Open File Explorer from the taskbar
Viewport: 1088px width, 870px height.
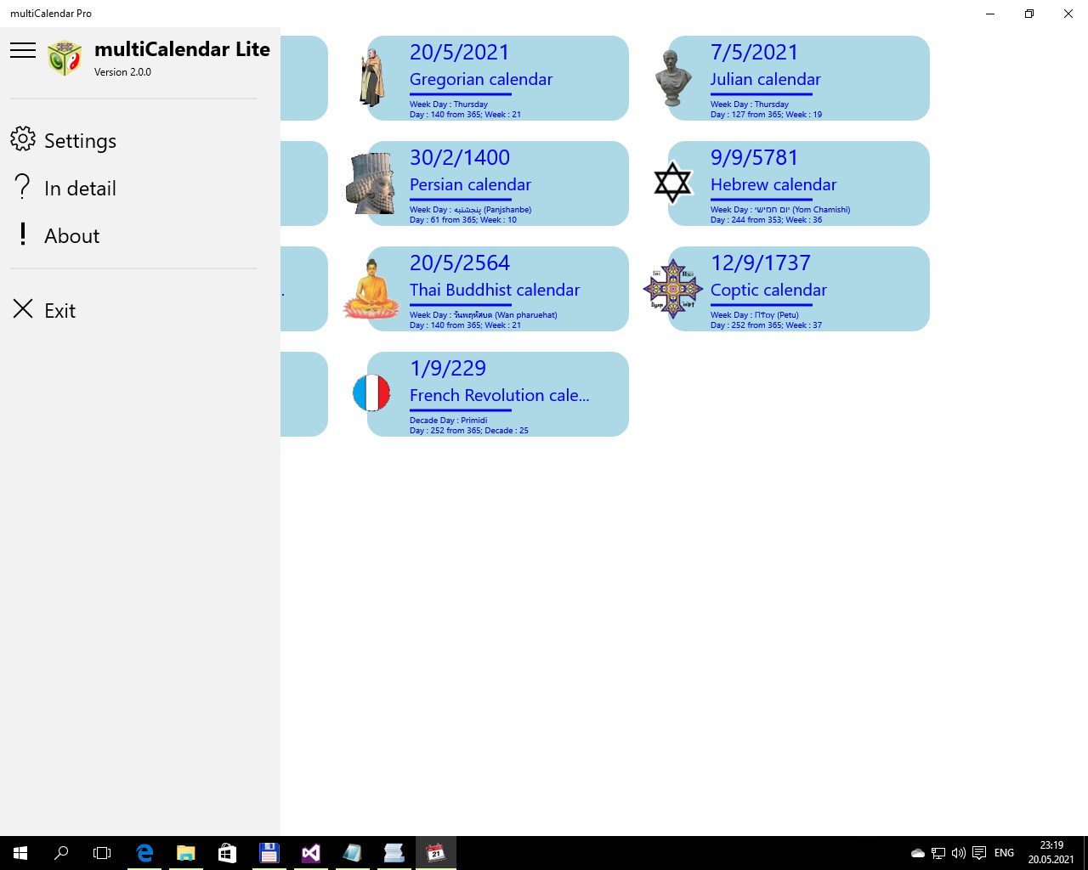pyautogui.click(x=186, y=853)
